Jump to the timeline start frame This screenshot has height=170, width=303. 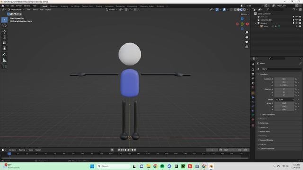[119, 150]
